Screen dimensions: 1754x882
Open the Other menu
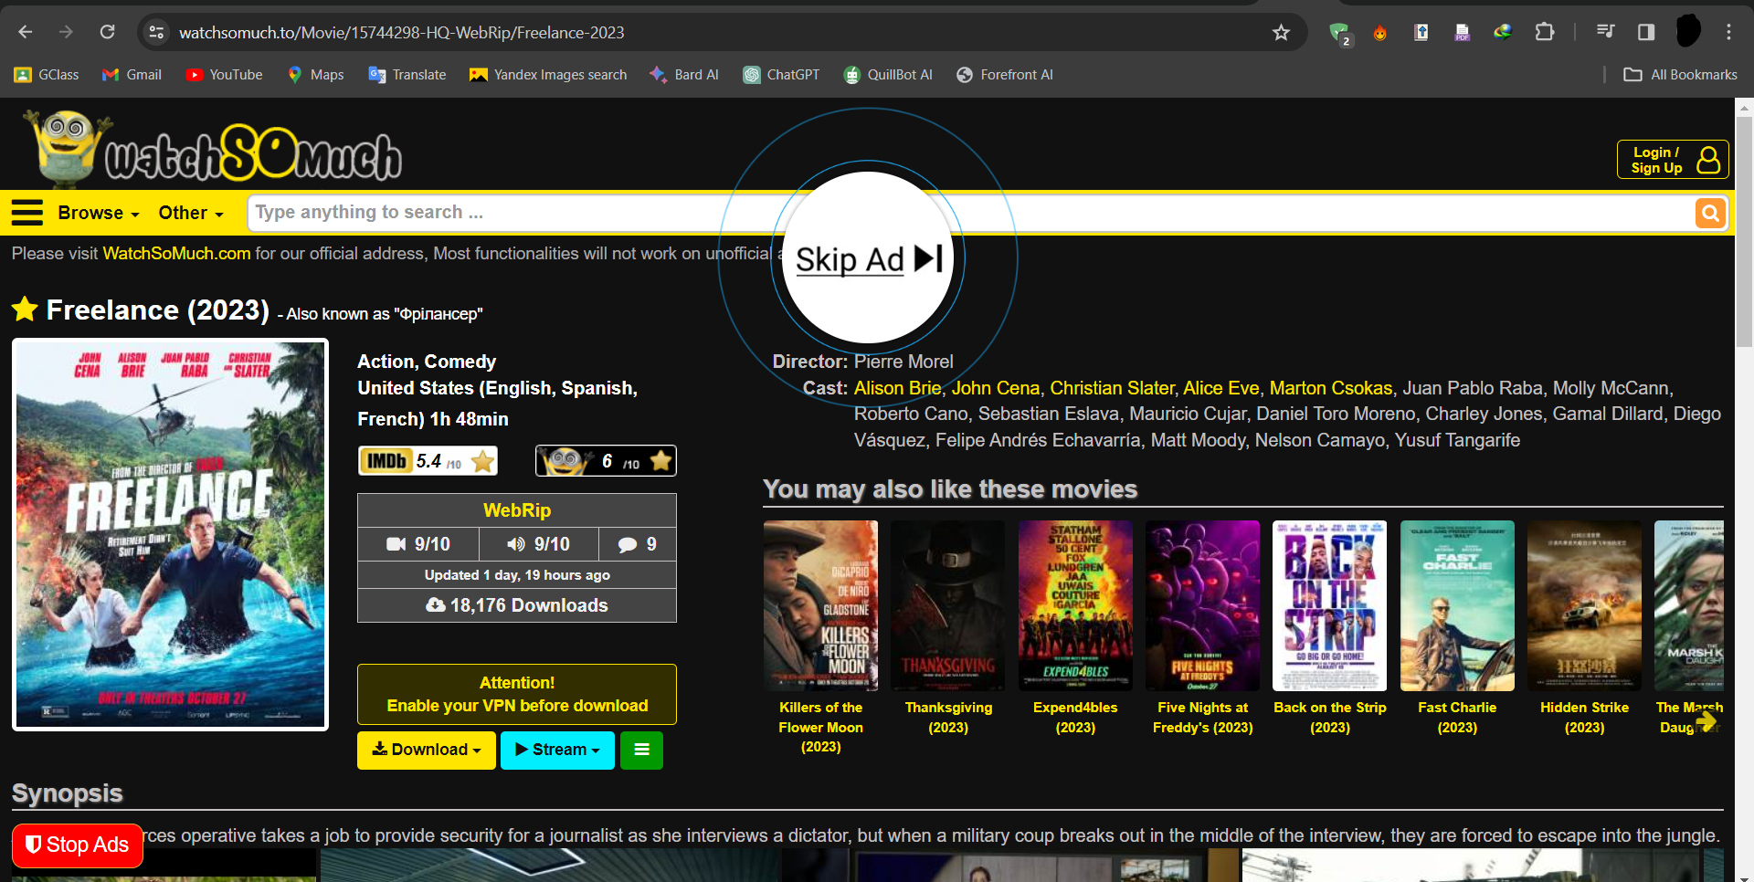190,213
